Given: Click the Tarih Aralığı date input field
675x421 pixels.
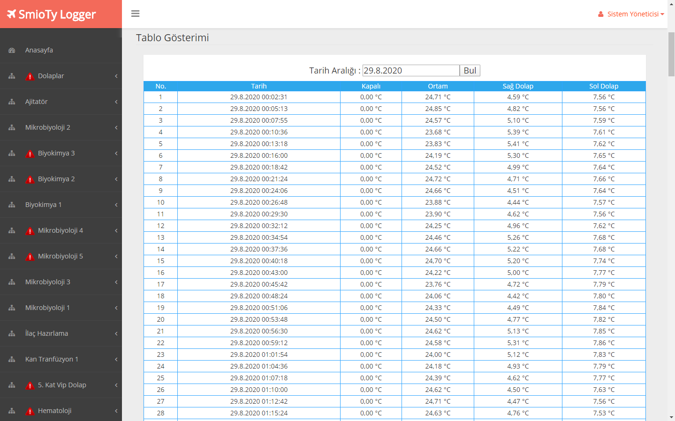Looking at the screenshot, I should click(x=411, y=70).
